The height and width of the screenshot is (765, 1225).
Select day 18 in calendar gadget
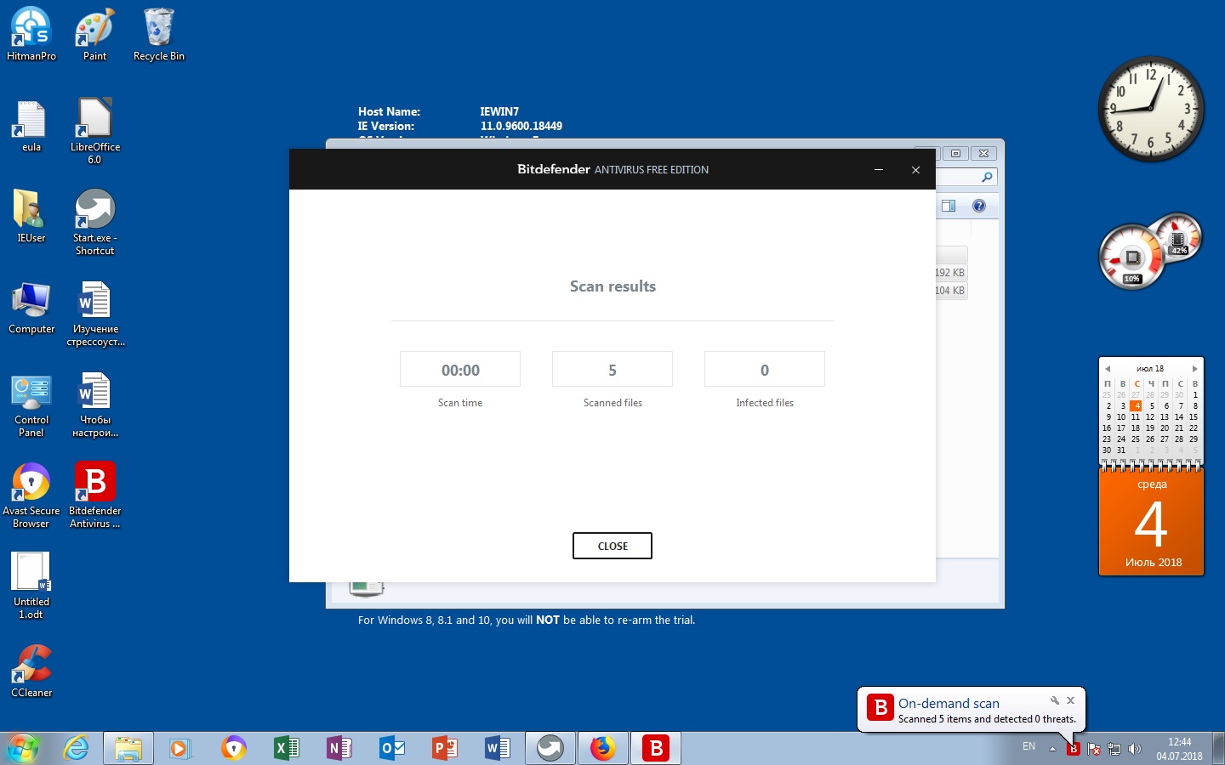coord(1135,428)
